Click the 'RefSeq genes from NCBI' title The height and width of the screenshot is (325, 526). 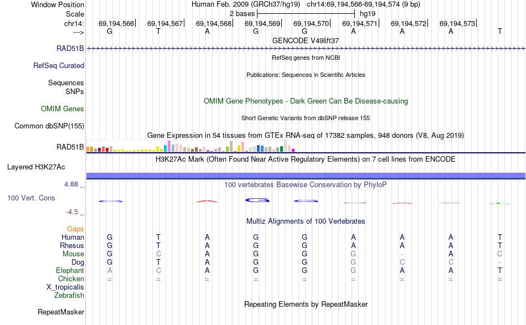point(306,58)
